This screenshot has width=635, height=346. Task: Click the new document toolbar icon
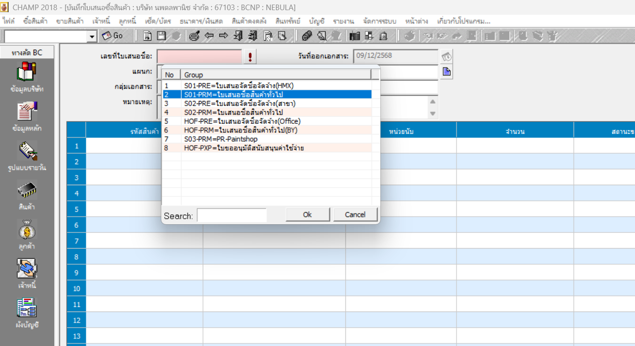147,36
